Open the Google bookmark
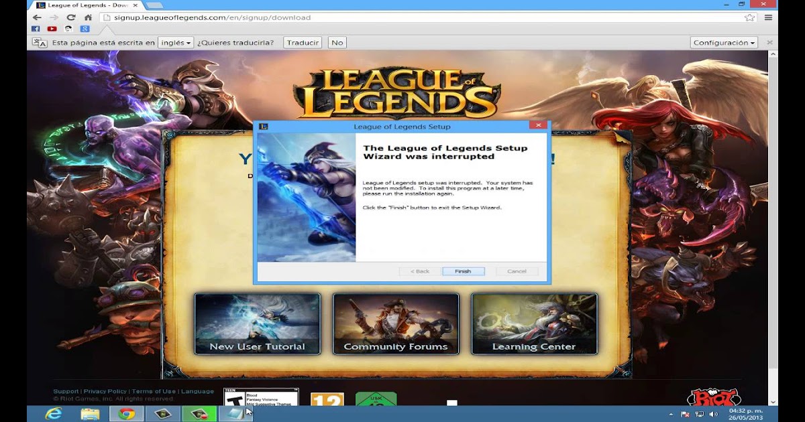Image resolution: width=805 pixels, height=422 pixels. pyautogui.click(x=85, y=29)
